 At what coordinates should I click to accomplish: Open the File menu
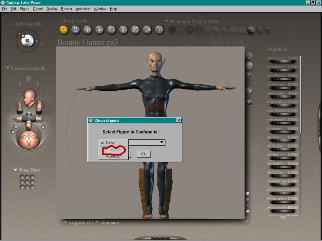click(4, 9)
